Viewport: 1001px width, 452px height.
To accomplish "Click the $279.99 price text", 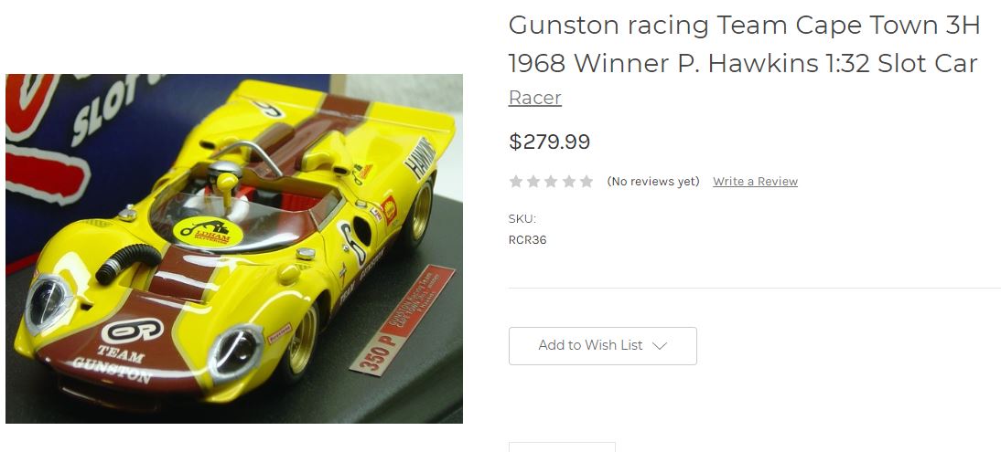I will click(550, 142).
